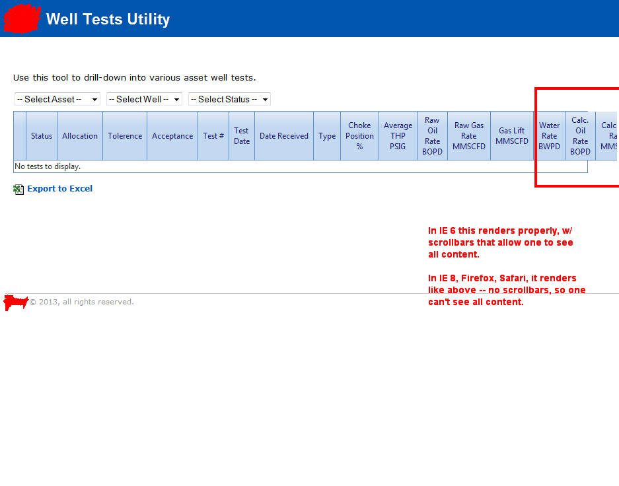Open the Select Asset dropdown
This screenshot has width=619, height=486.
pyautogui.click(x=57, y=99)
